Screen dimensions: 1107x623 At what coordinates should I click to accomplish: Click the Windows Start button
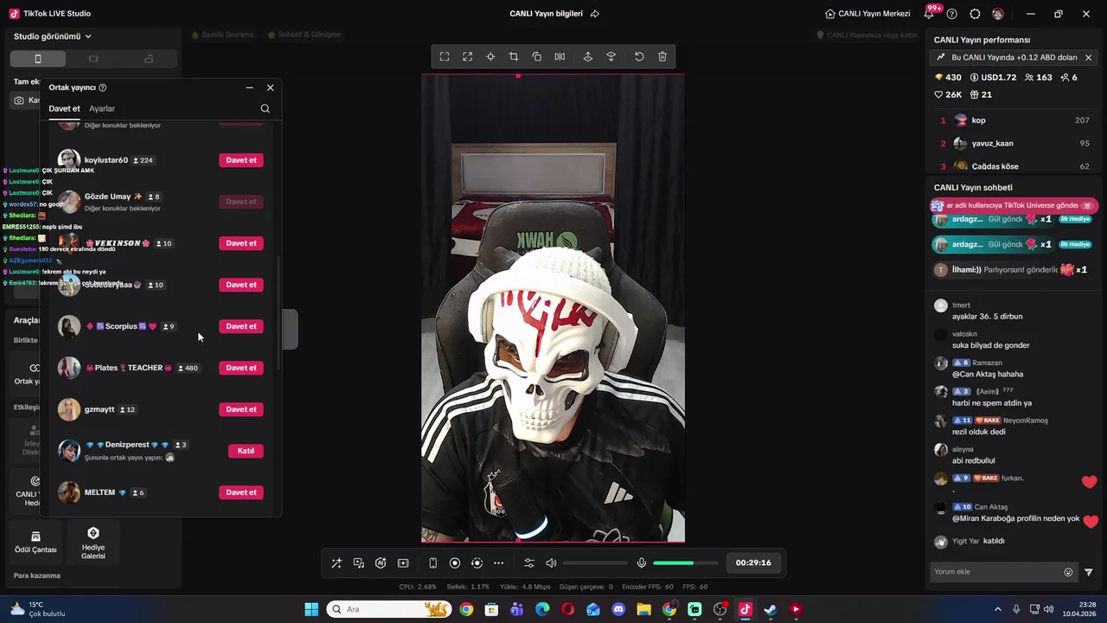click(x=311, y=609)
